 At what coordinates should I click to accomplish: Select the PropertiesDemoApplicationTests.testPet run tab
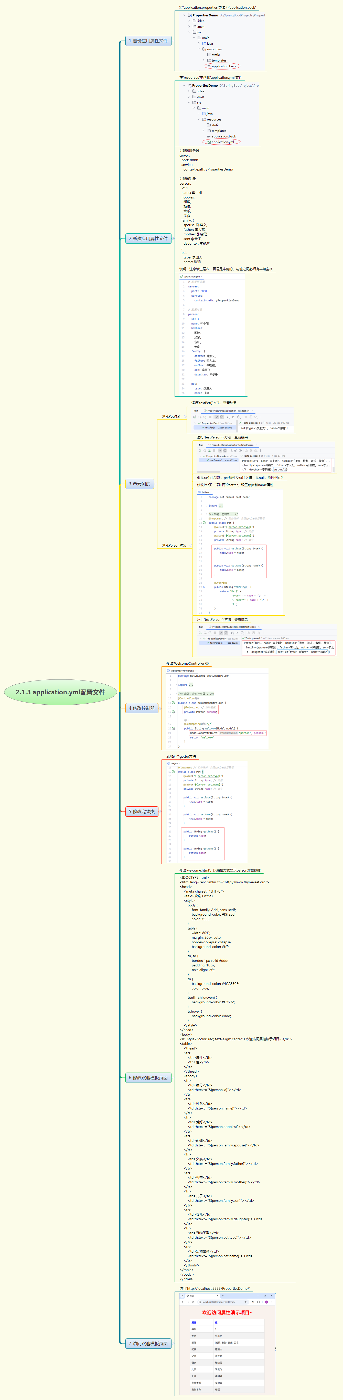coord(229,411)
